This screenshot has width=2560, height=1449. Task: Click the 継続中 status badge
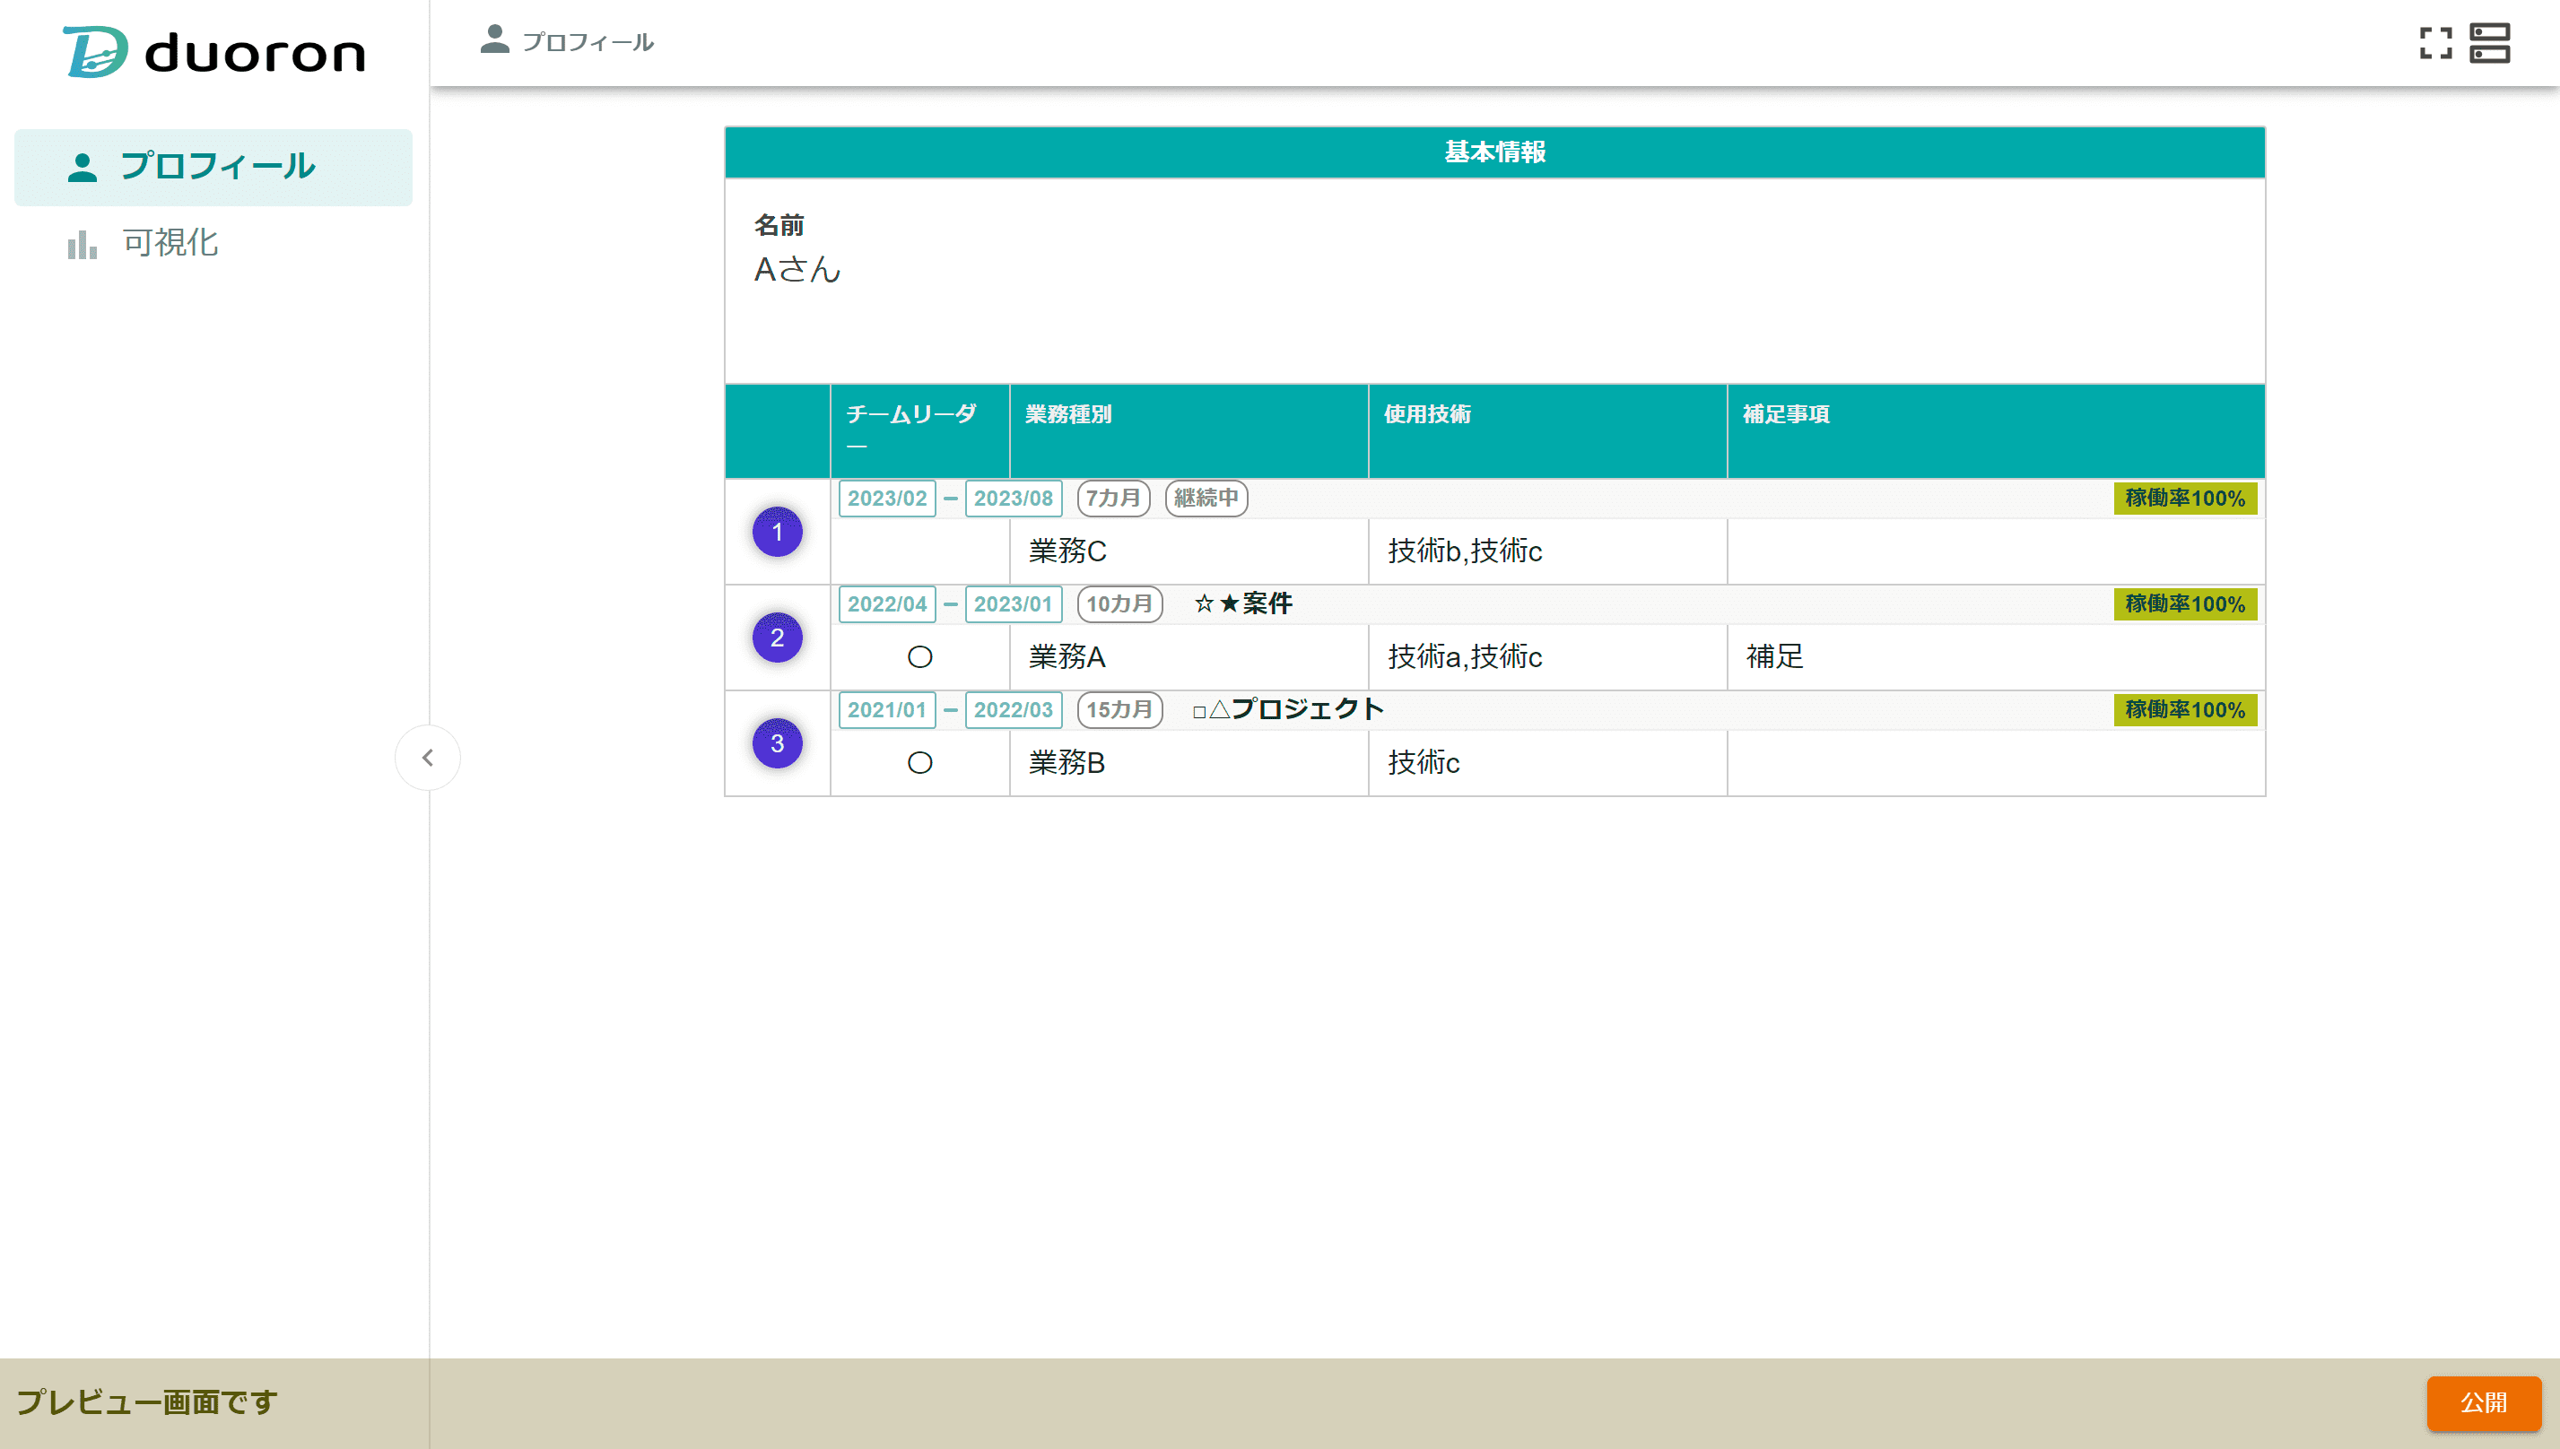point(1206,499)
